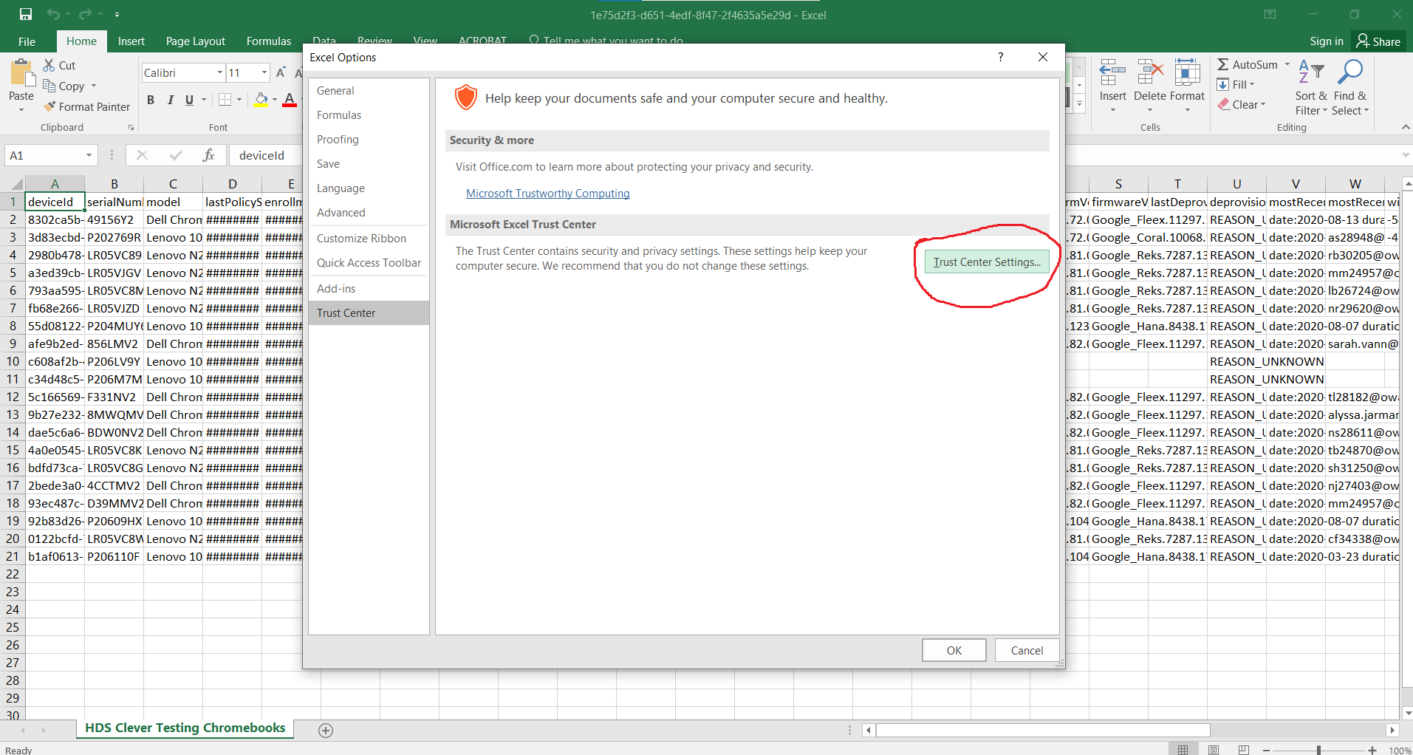Toggle underline formatting
1413x755 pixels.
189,100
